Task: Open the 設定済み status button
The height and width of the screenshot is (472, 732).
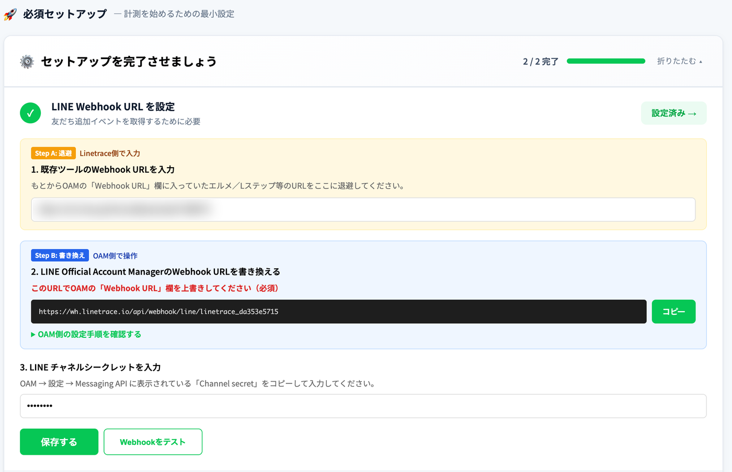Action: [673, 113]
